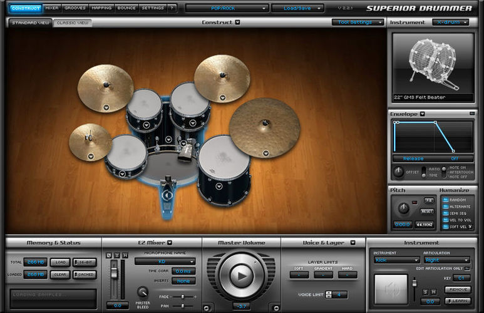Open the Pop/Rock preset dropdown

[227, 8]
